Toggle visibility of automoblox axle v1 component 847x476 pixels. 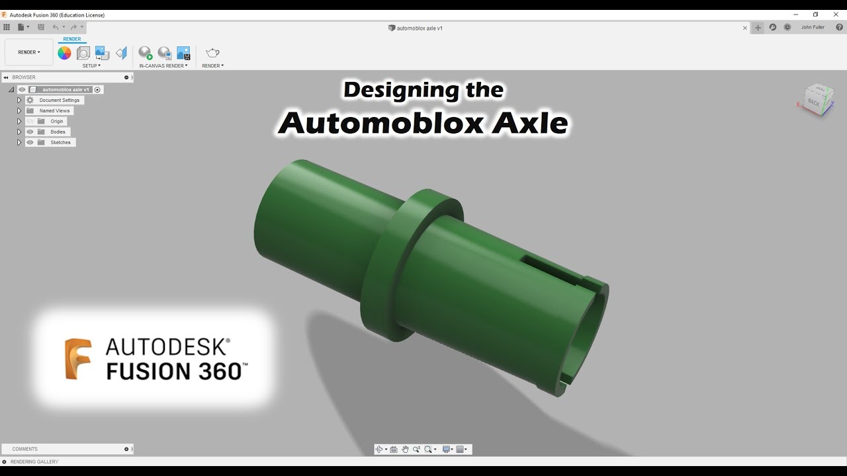(22, 90)
